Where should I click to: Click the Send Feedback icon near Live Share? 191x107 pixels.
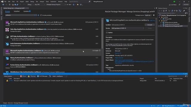click(x=180, y=5)
